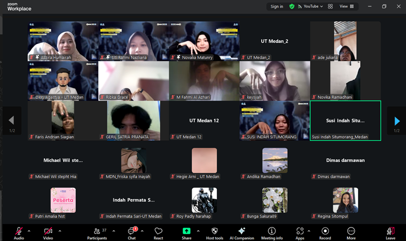Image resolution: width=406 pixels, height=241 pixels.
Task: Start recording with the Record button
Action: (325, 233)
